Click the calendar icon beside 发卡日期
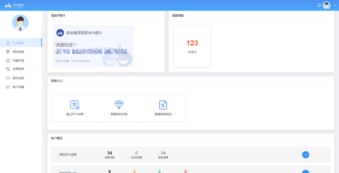Viewport: 339px width, 173px height. point(57,61)
